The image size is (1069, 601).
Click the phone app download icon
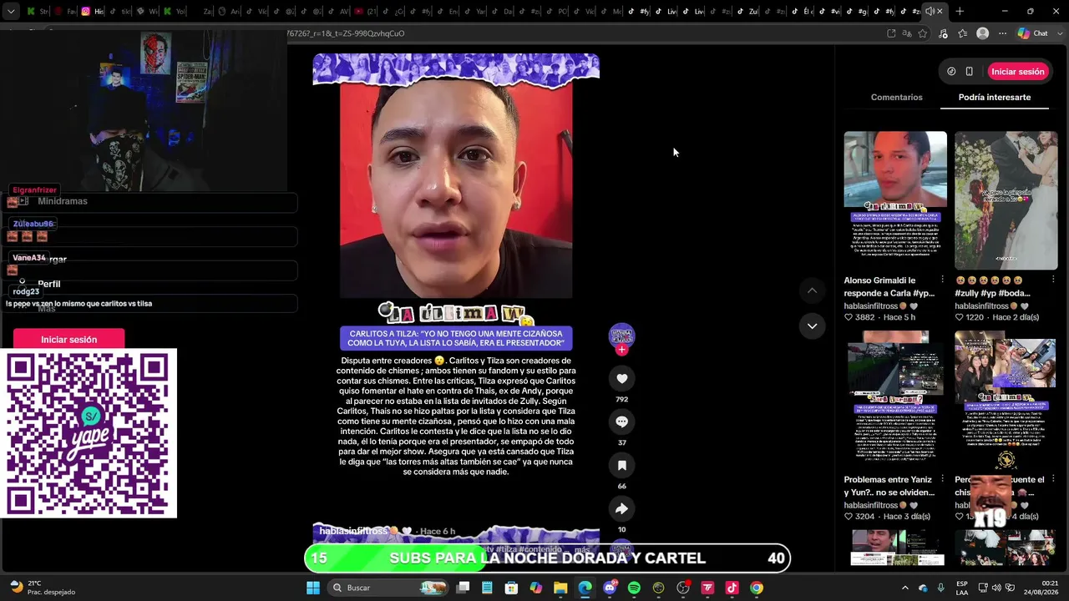point(969,72)
